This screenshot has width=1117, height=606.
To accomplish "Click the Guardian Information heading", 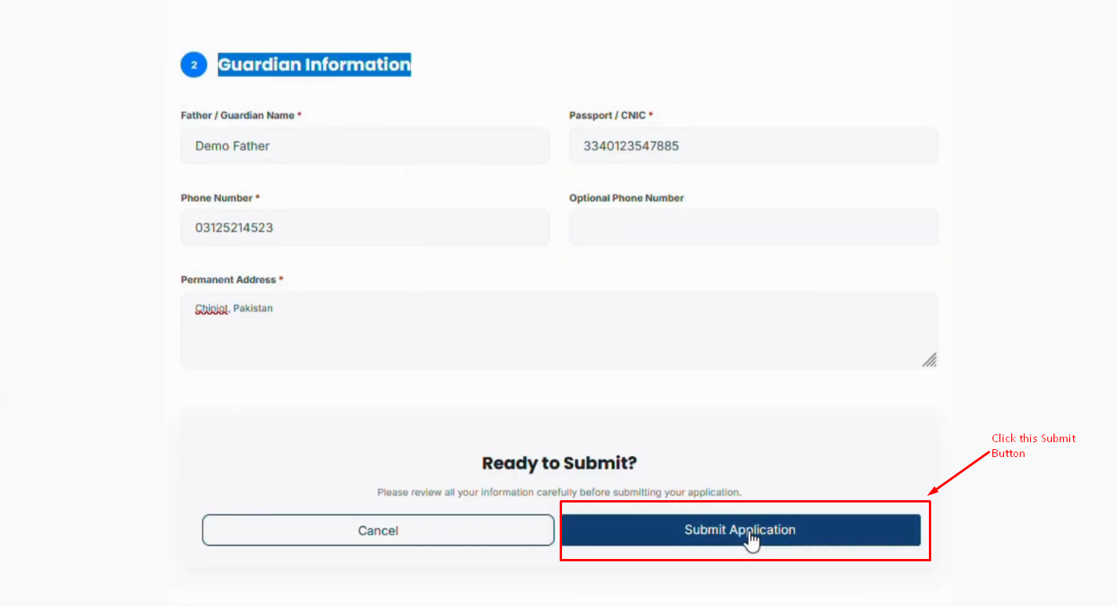I will 314,64.
